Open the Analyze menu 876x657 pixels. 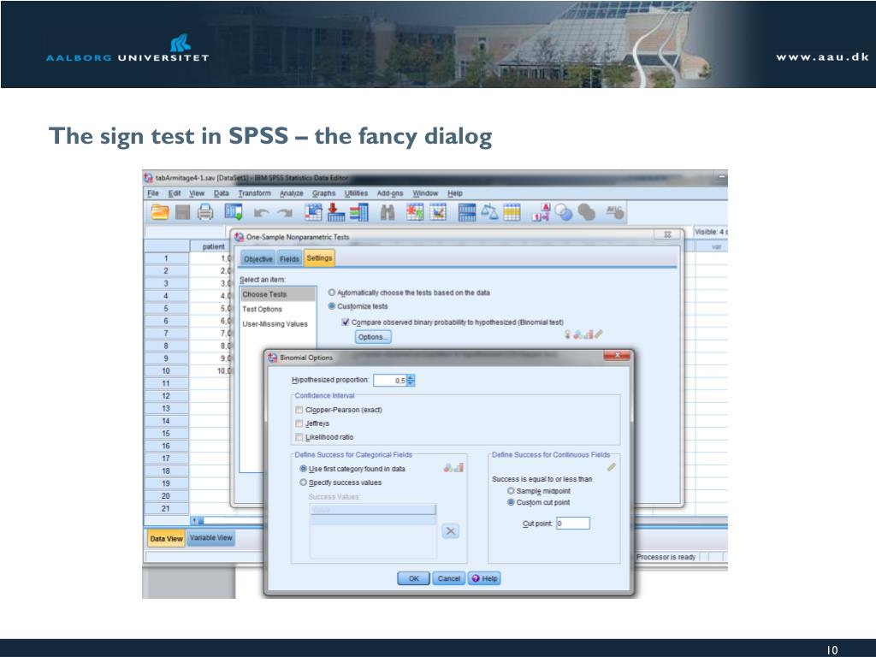292,193
